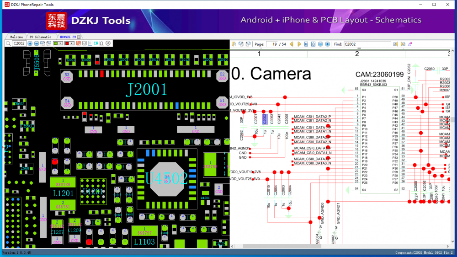The width and height of the screenshot is (457, 257).
Task: Click GND pad 52 of J2001
Action: coord(222,76)
